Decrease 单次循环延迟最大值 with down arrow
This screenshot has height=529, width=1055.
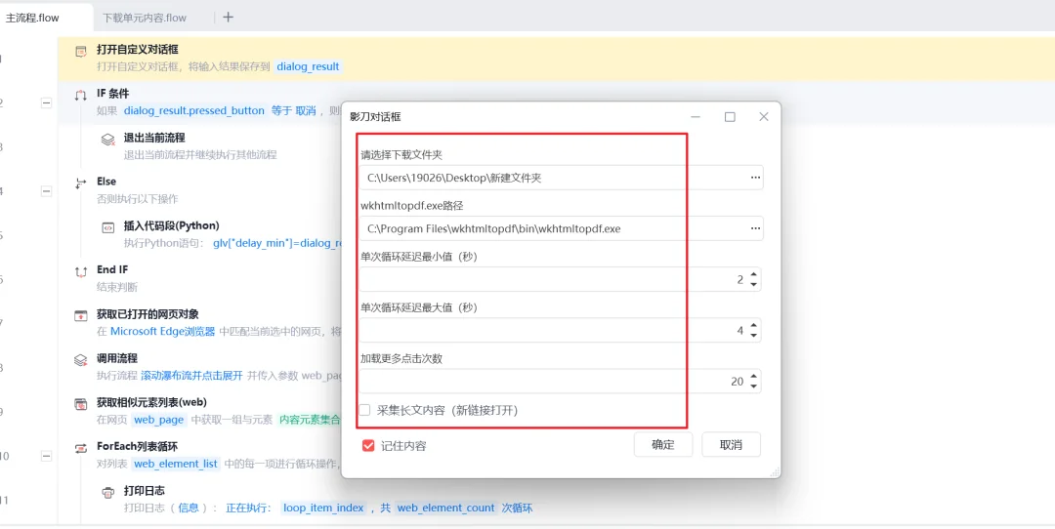pos(753,336)
